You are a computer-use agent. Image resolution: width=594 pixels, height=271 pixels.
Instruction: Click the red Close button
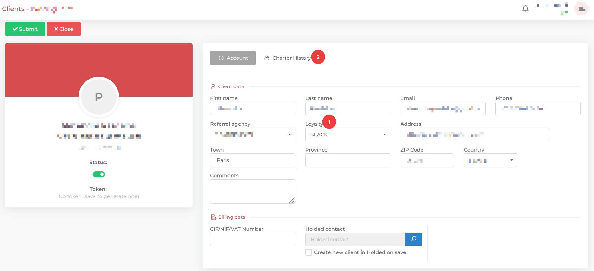[64, 29]
